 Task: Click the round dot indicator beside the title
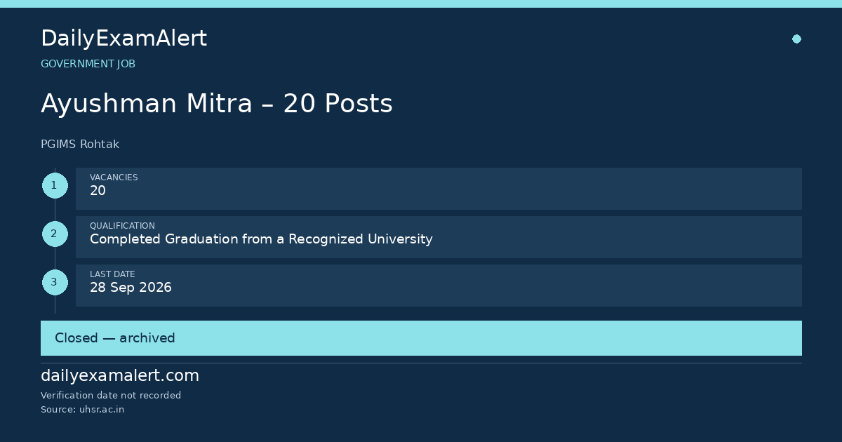pyautogui.click(x=796, y=39)
